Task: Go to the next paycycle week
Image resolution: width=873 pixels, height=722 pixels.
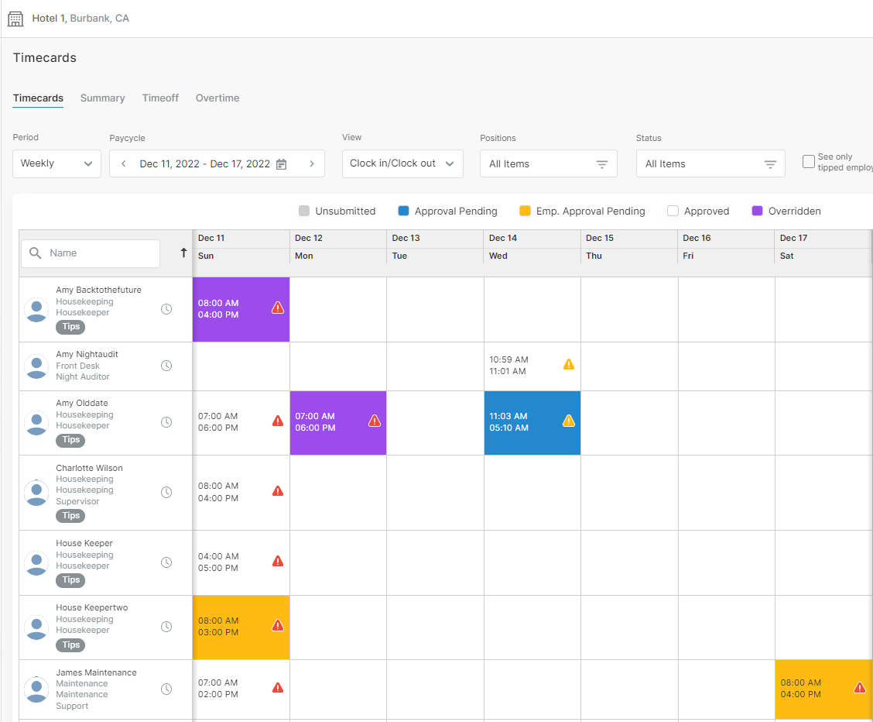Action: pyautogui.click(x=312, y=163)
